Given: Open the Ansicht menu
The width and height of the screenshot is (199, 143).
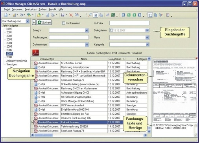Looking at the screenshot, I should pos(52,9).
